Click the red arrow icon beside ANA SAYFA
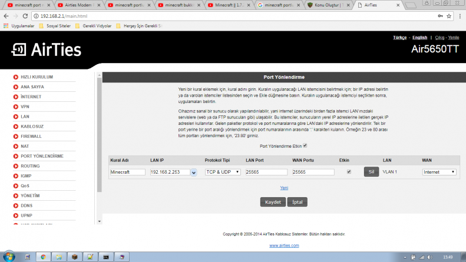Viewport: 466px width, 262px height. pos(16,87)
